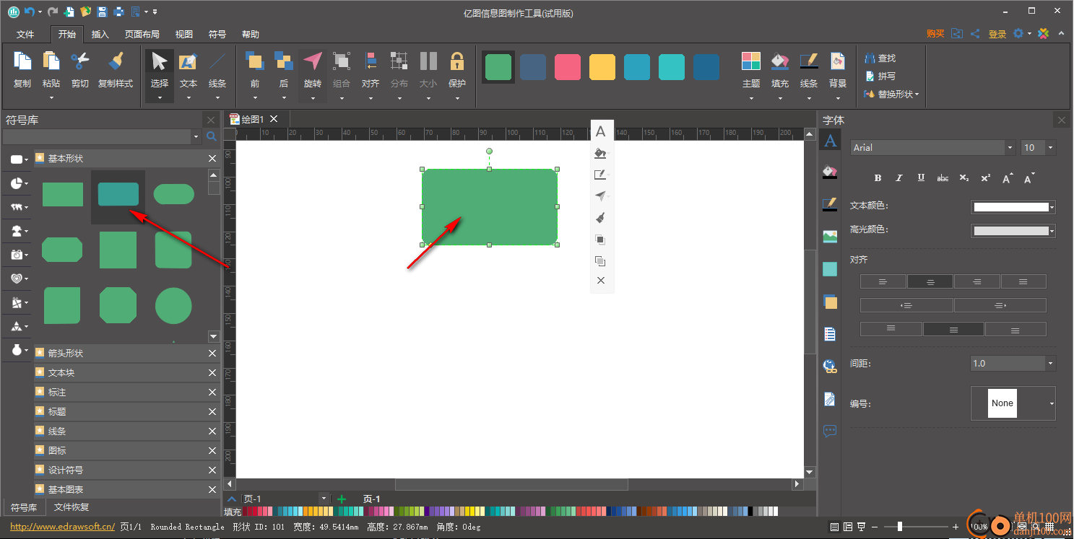Click the Login (登录) link
The image size is (1074, 539).
coord(997,34)
